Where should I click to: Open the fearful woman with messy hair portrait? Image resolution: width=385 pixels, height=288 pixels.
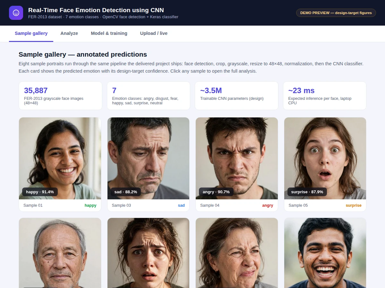coord(149,253)
